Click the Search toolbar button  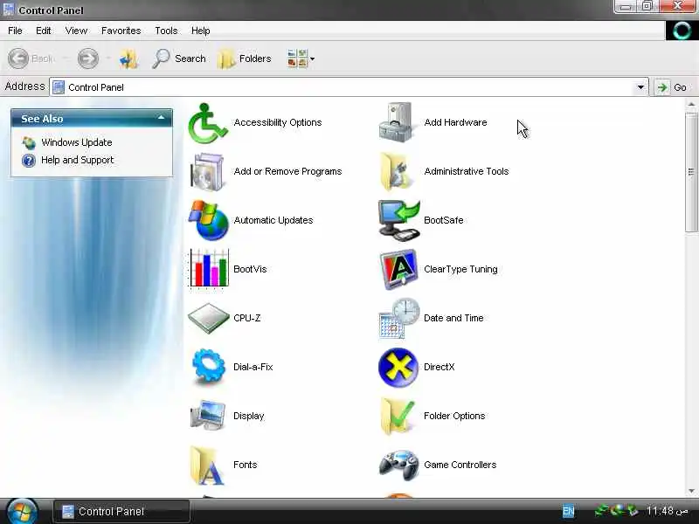tap(179, 59)
